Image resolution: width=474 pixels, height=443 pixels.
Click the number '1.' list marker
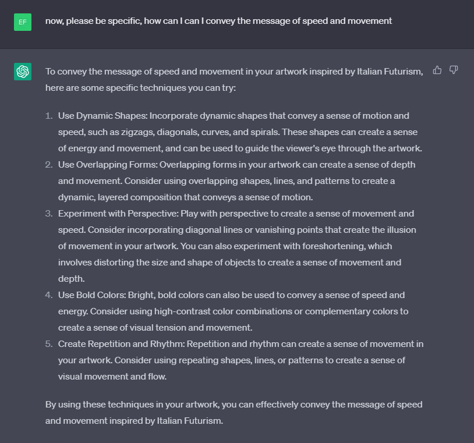click(x=49, y=116)
